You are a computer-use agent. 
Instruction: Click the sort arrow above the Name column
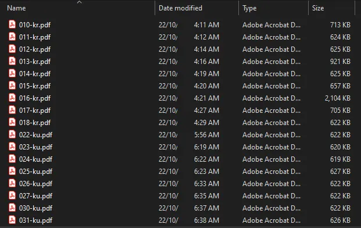(80, 2)
